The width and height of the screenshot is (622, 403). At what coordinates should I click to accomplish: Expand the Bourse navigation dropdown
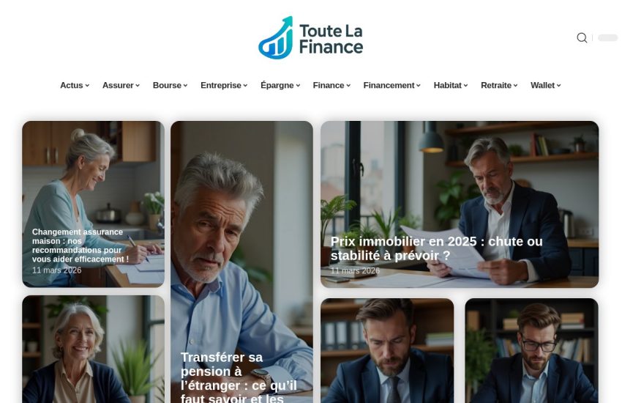pos(171,86)
